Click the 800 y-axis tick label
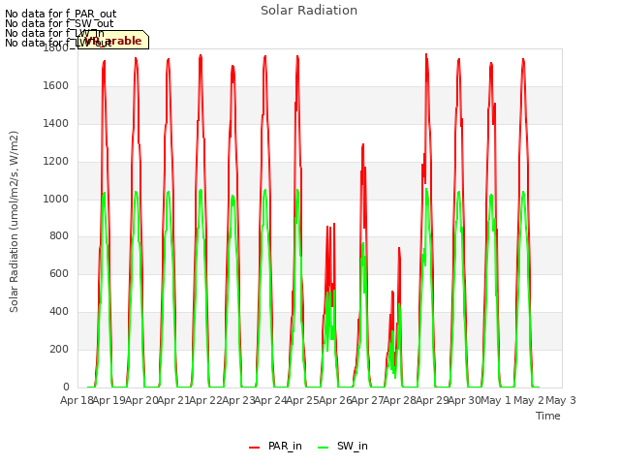This screenshot has height=465, width=620. [x=59, y=236]
